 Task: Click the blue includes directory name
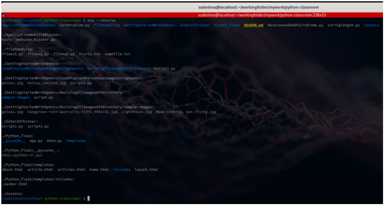point(122,170)
